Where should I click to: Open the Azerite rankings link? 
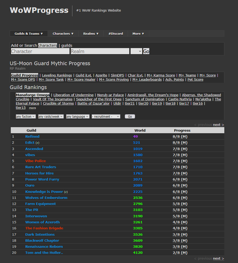tap(101, 75)
